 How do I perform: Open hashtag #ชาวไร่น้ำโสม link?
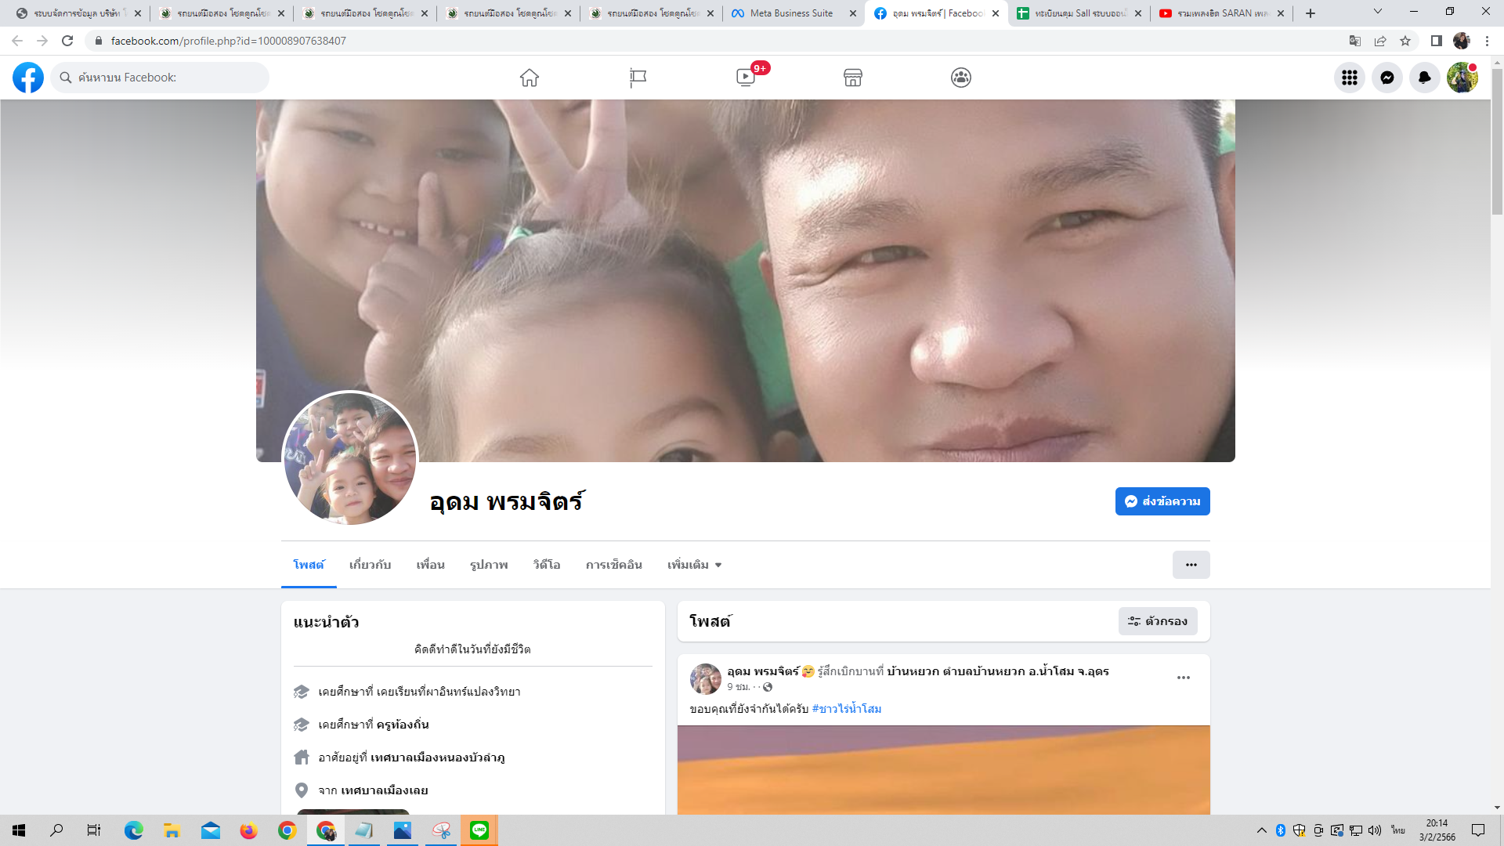click(847, 709)
